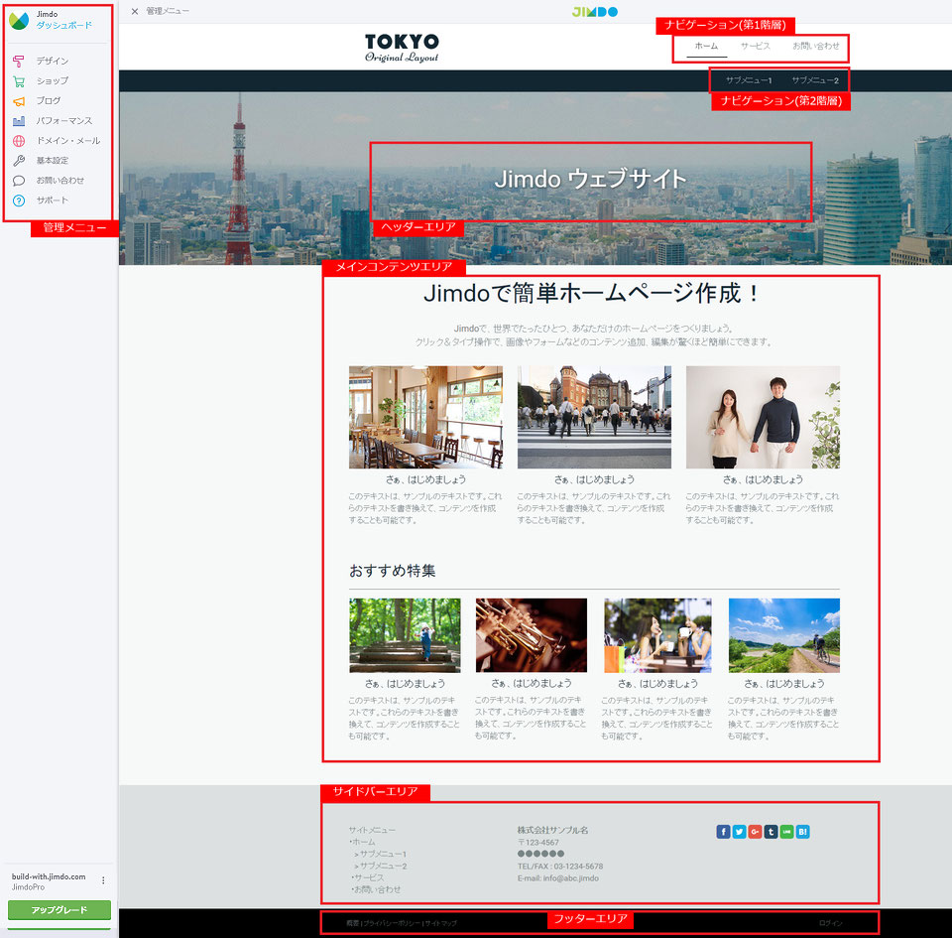The width and height of the screenshot is (952, 938).
Task: Share via the Twitter bird icon
Action: point(739,832)
